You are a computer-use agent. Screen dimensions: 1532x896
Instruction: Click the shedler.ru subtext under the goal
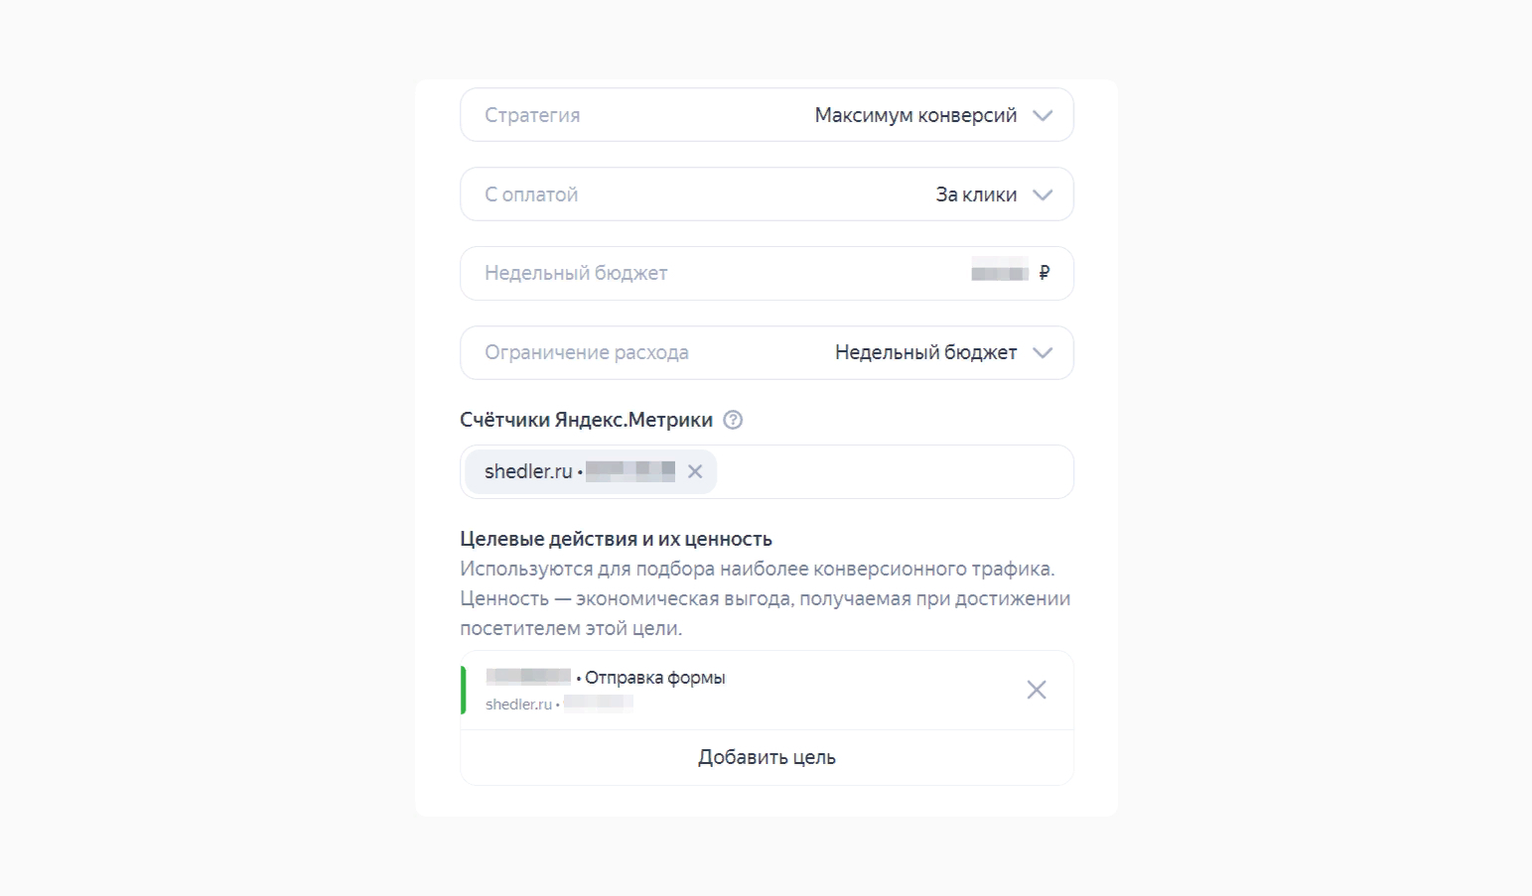pyautogui.click(x=518, y=704)
